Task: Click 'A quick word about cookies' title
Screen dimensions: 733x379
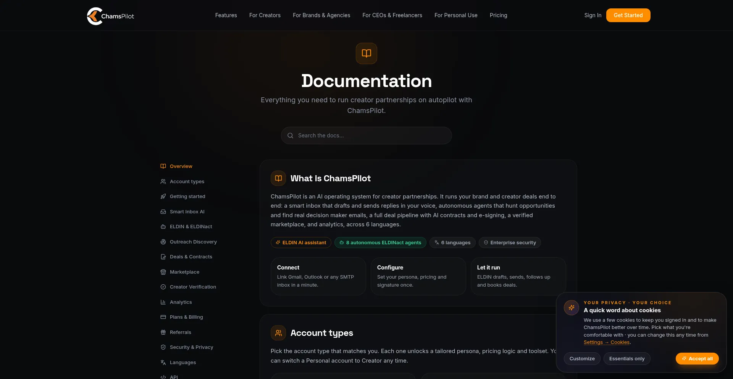Action: pos(622,310)
